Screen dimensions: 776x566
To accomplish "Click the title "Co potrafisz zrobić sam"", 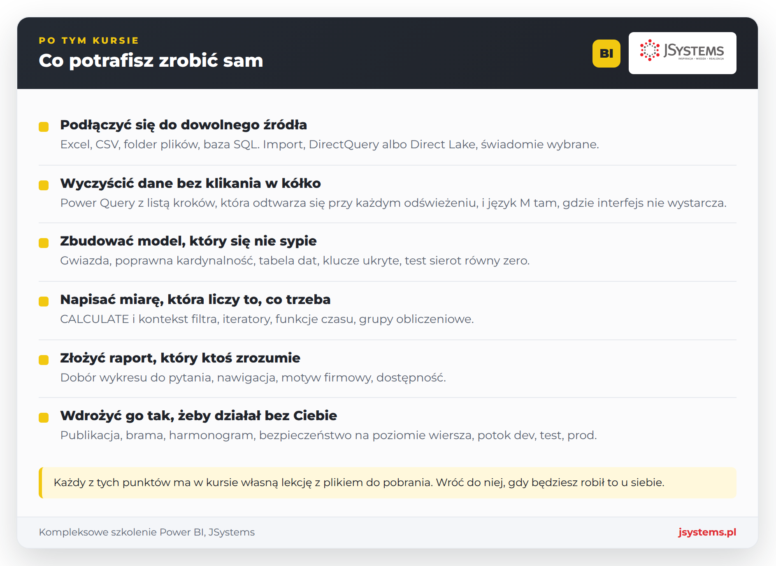I will tap(151, 61).
